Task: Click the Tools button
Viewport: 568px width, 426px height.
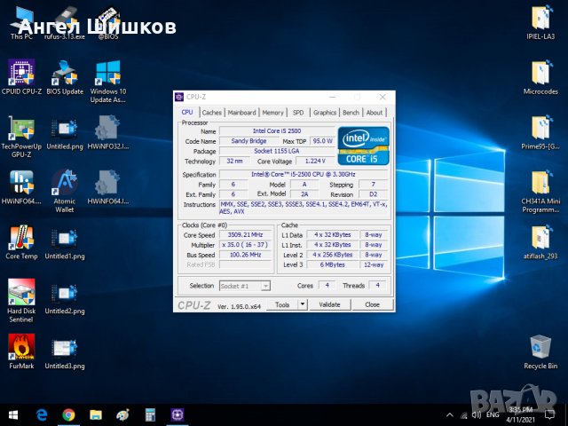Action: click(x=282, y=304)
